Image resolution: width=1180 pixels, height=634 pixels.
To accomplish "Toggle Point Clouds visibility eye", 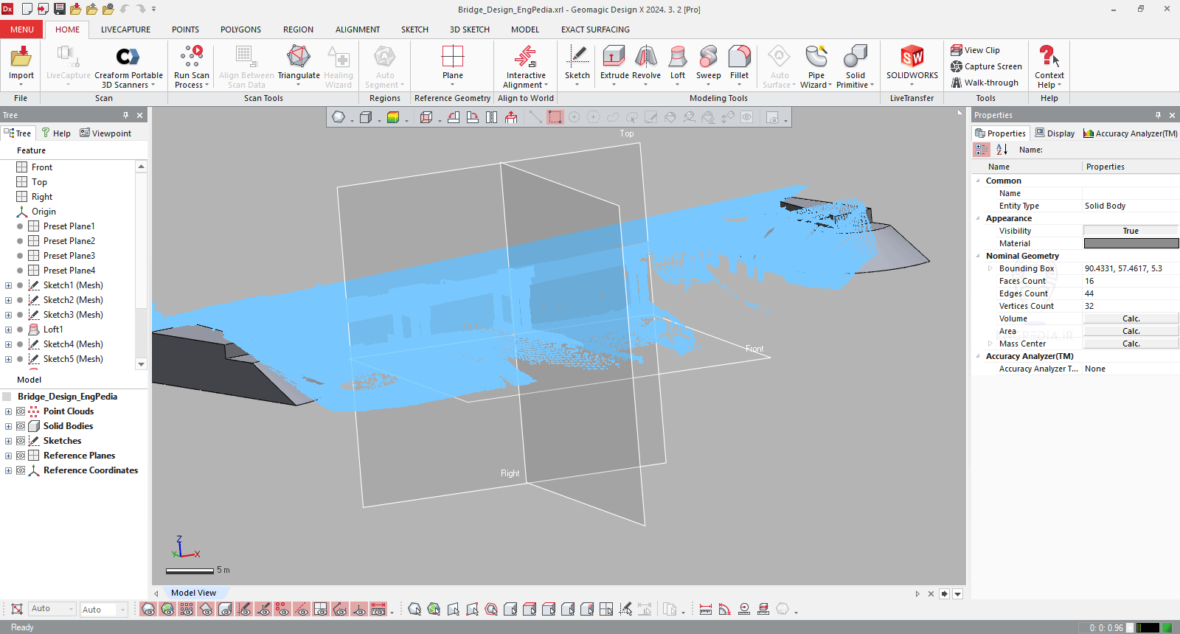I will (x=21, y=411).
